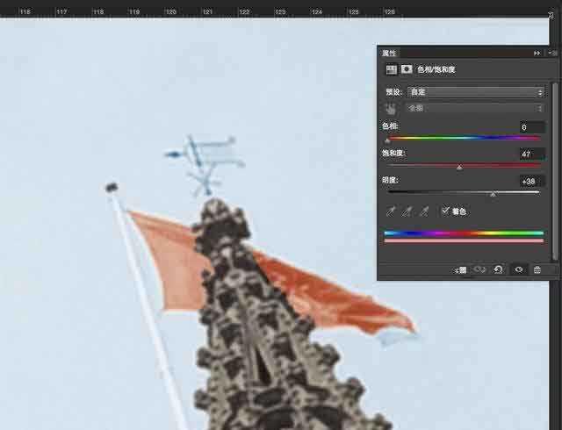Select the add-to-sample eyedropper
562x430 pixels.
tap(407, 211)
